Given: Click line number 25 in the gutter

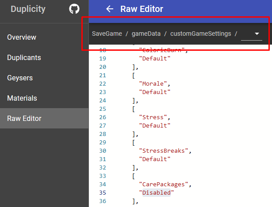Looking at the screenshot, I should coord(103,109).
